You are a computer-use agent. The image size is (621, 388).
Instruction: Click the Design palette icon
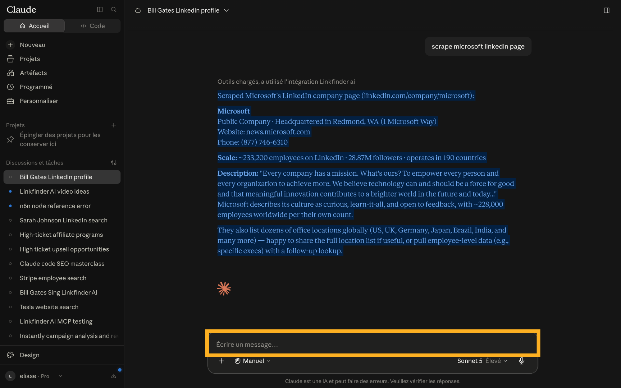click(10, 355)
